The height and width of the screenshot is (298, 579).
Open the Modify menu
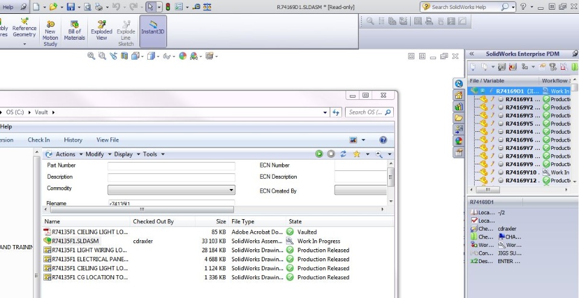(98, 154)
